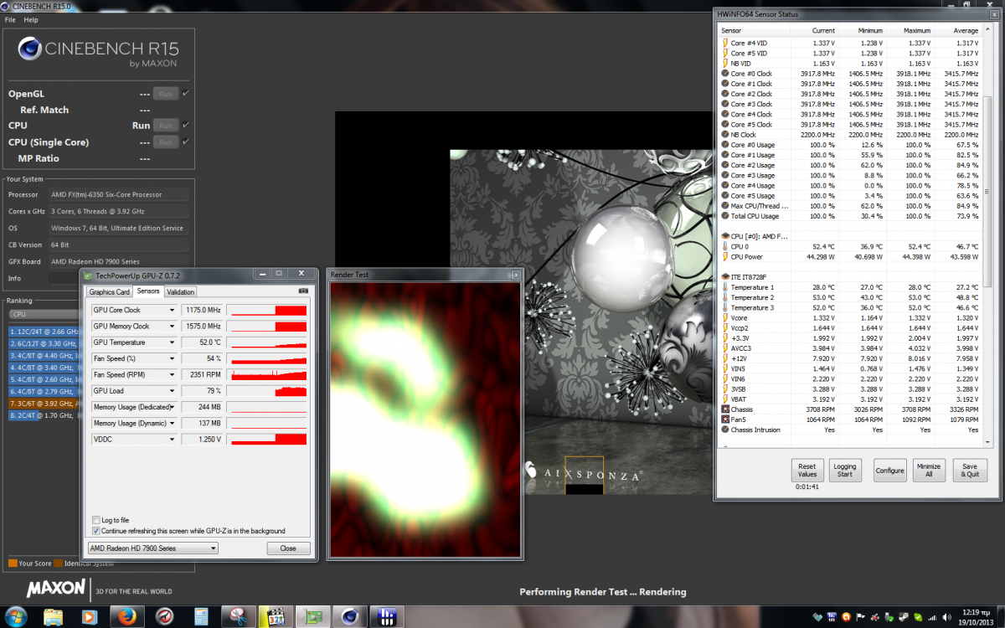The height and width of the screenshot is (628, 1005).
Task: Open green checkmark tray icon
Action: pos(919,617)
